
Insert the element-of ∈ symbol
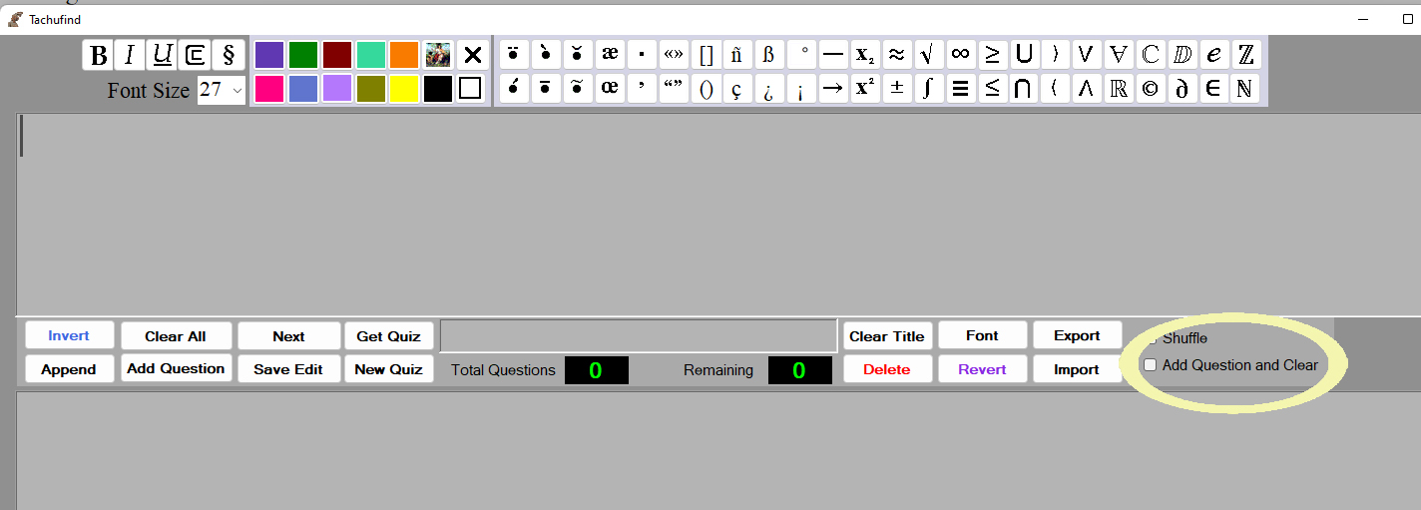tap(1213, 88)
